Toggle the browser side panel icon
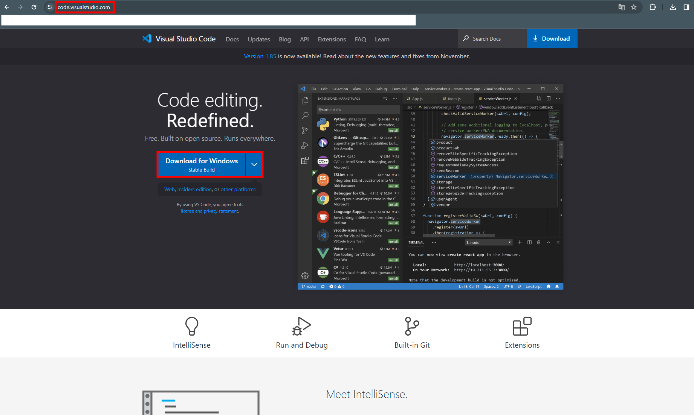The height and width of the screenshot is (415, 694). pos(686,7)
